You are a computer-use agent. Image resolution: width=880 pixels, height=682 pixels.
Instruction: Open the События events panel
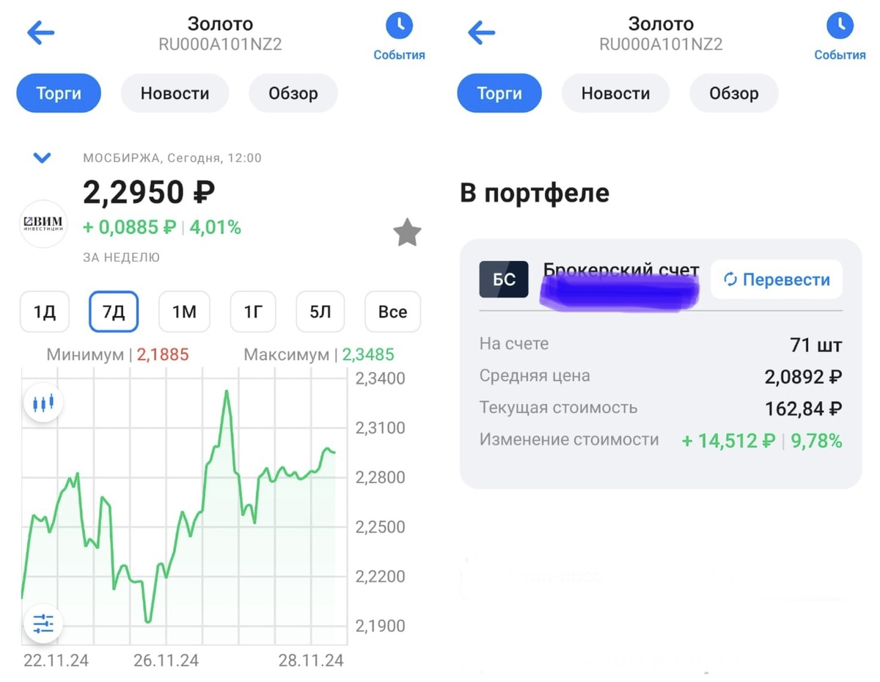point(399,33)
